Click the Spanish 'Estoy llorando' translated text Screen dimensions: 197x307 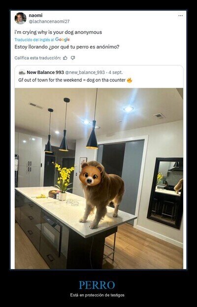click(66, 47)
